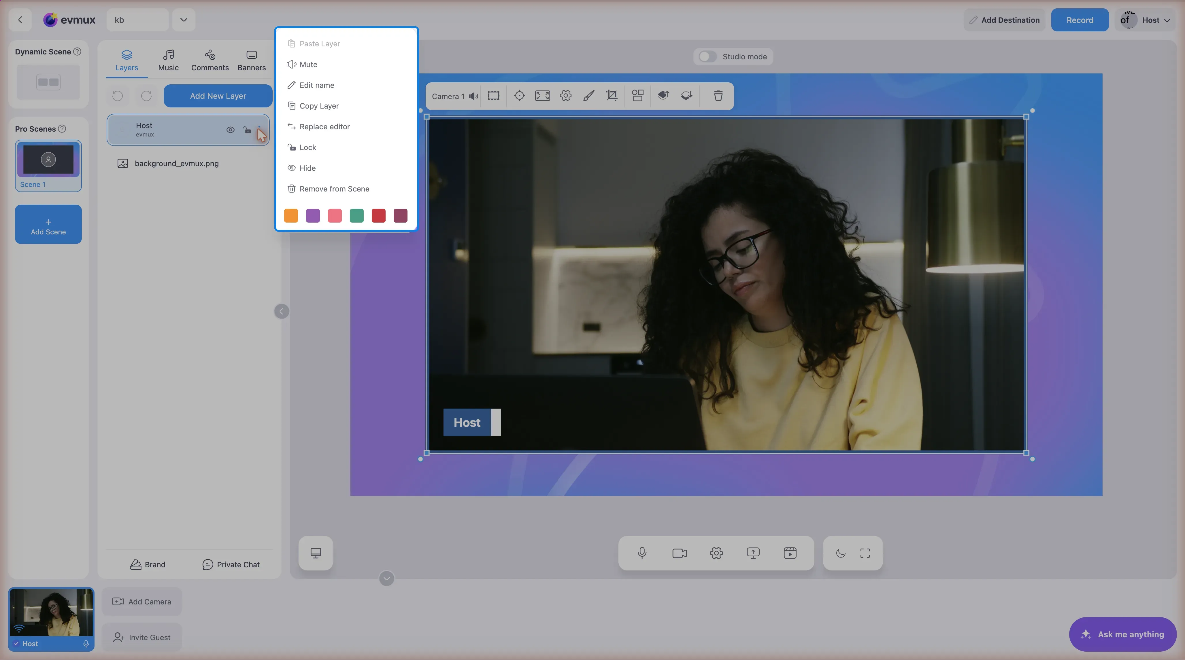Toggle Host microphone in camera thumbnail

[86, 644]
